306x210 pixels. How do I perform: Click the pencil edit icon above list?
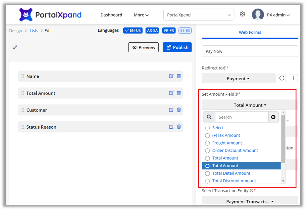tap(15, 47)
